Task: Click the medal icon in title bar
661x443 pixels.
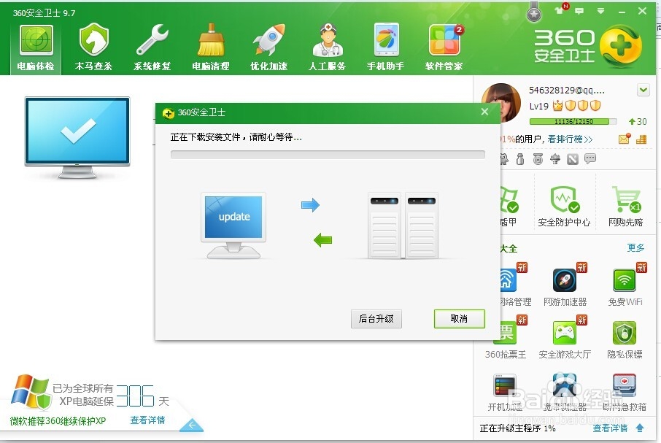Action: pos(534,12)
